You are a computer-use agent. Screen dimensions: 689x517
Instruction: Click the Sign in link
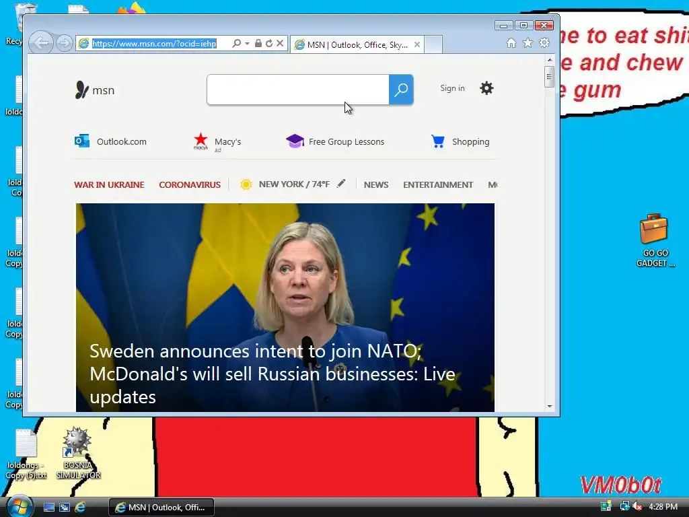pos(452,88)
